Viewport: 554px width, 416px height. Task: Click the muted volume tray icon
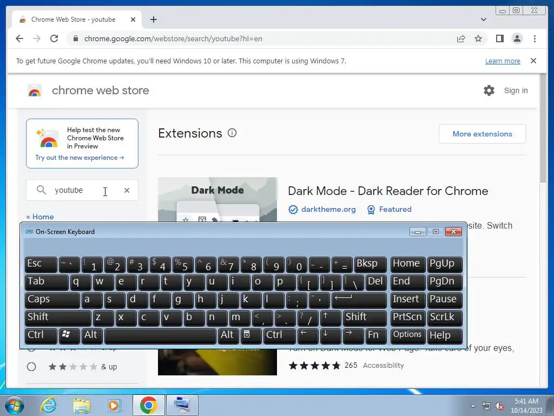[x=499, y=406]
